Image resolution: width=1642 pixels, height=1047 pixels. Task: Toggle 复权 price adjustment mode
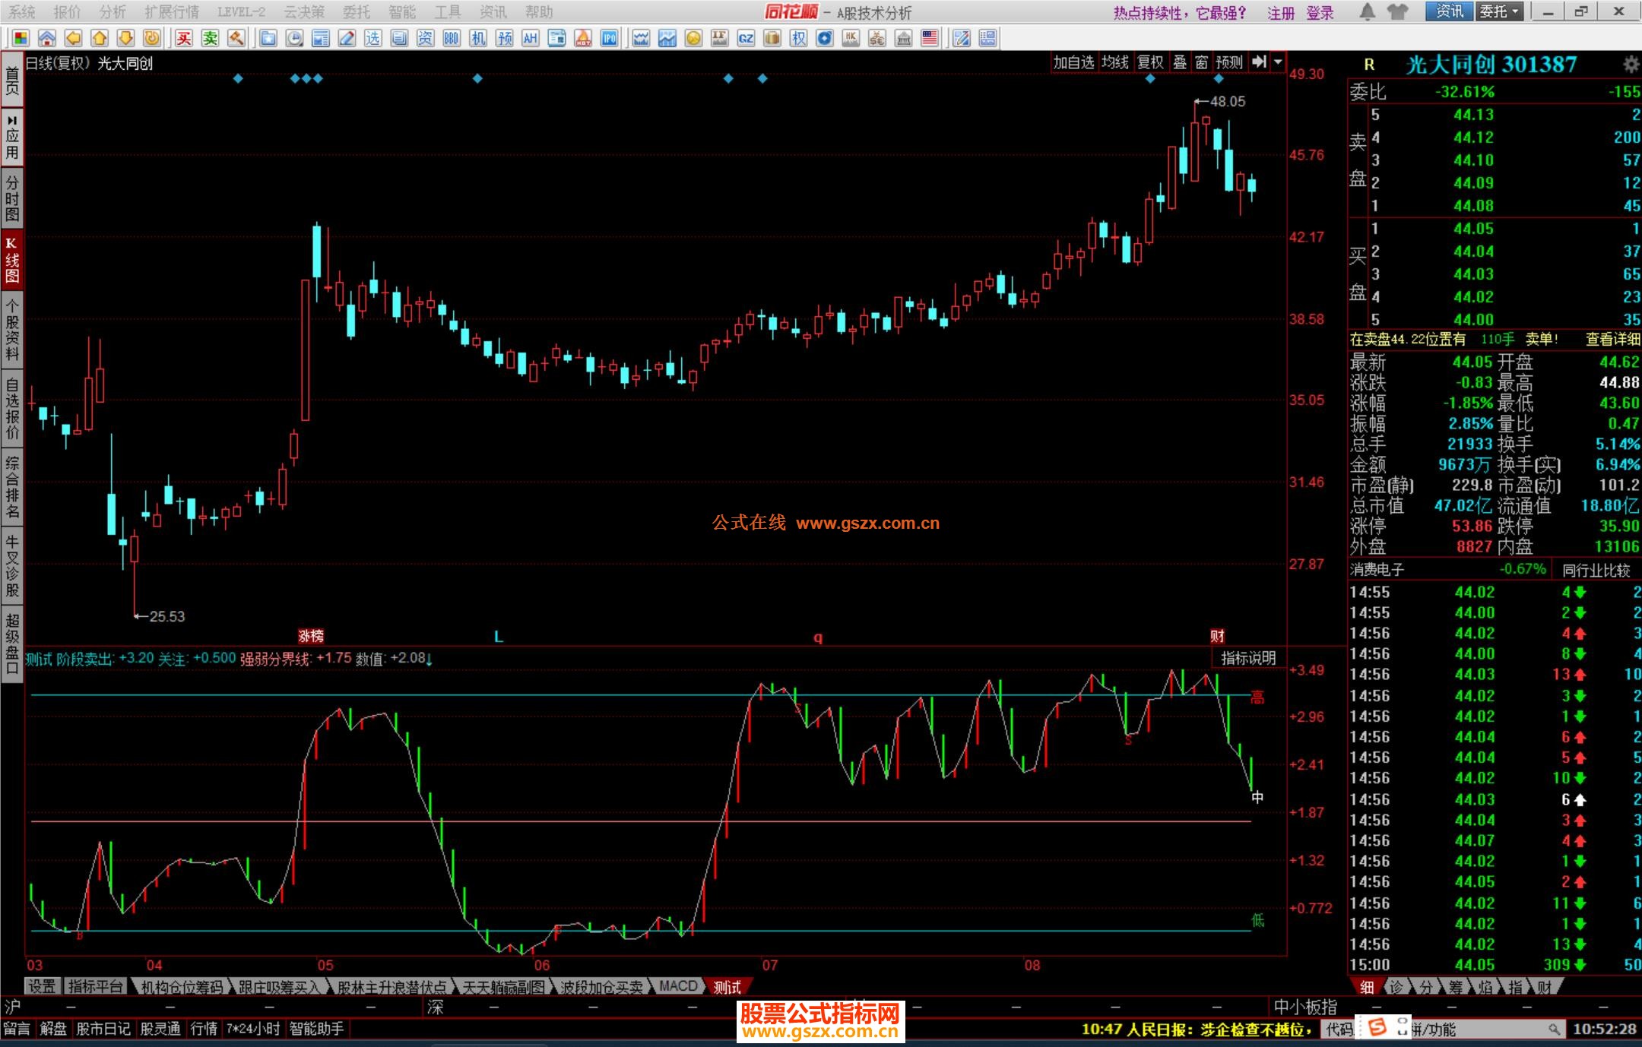coord(1150,62)
